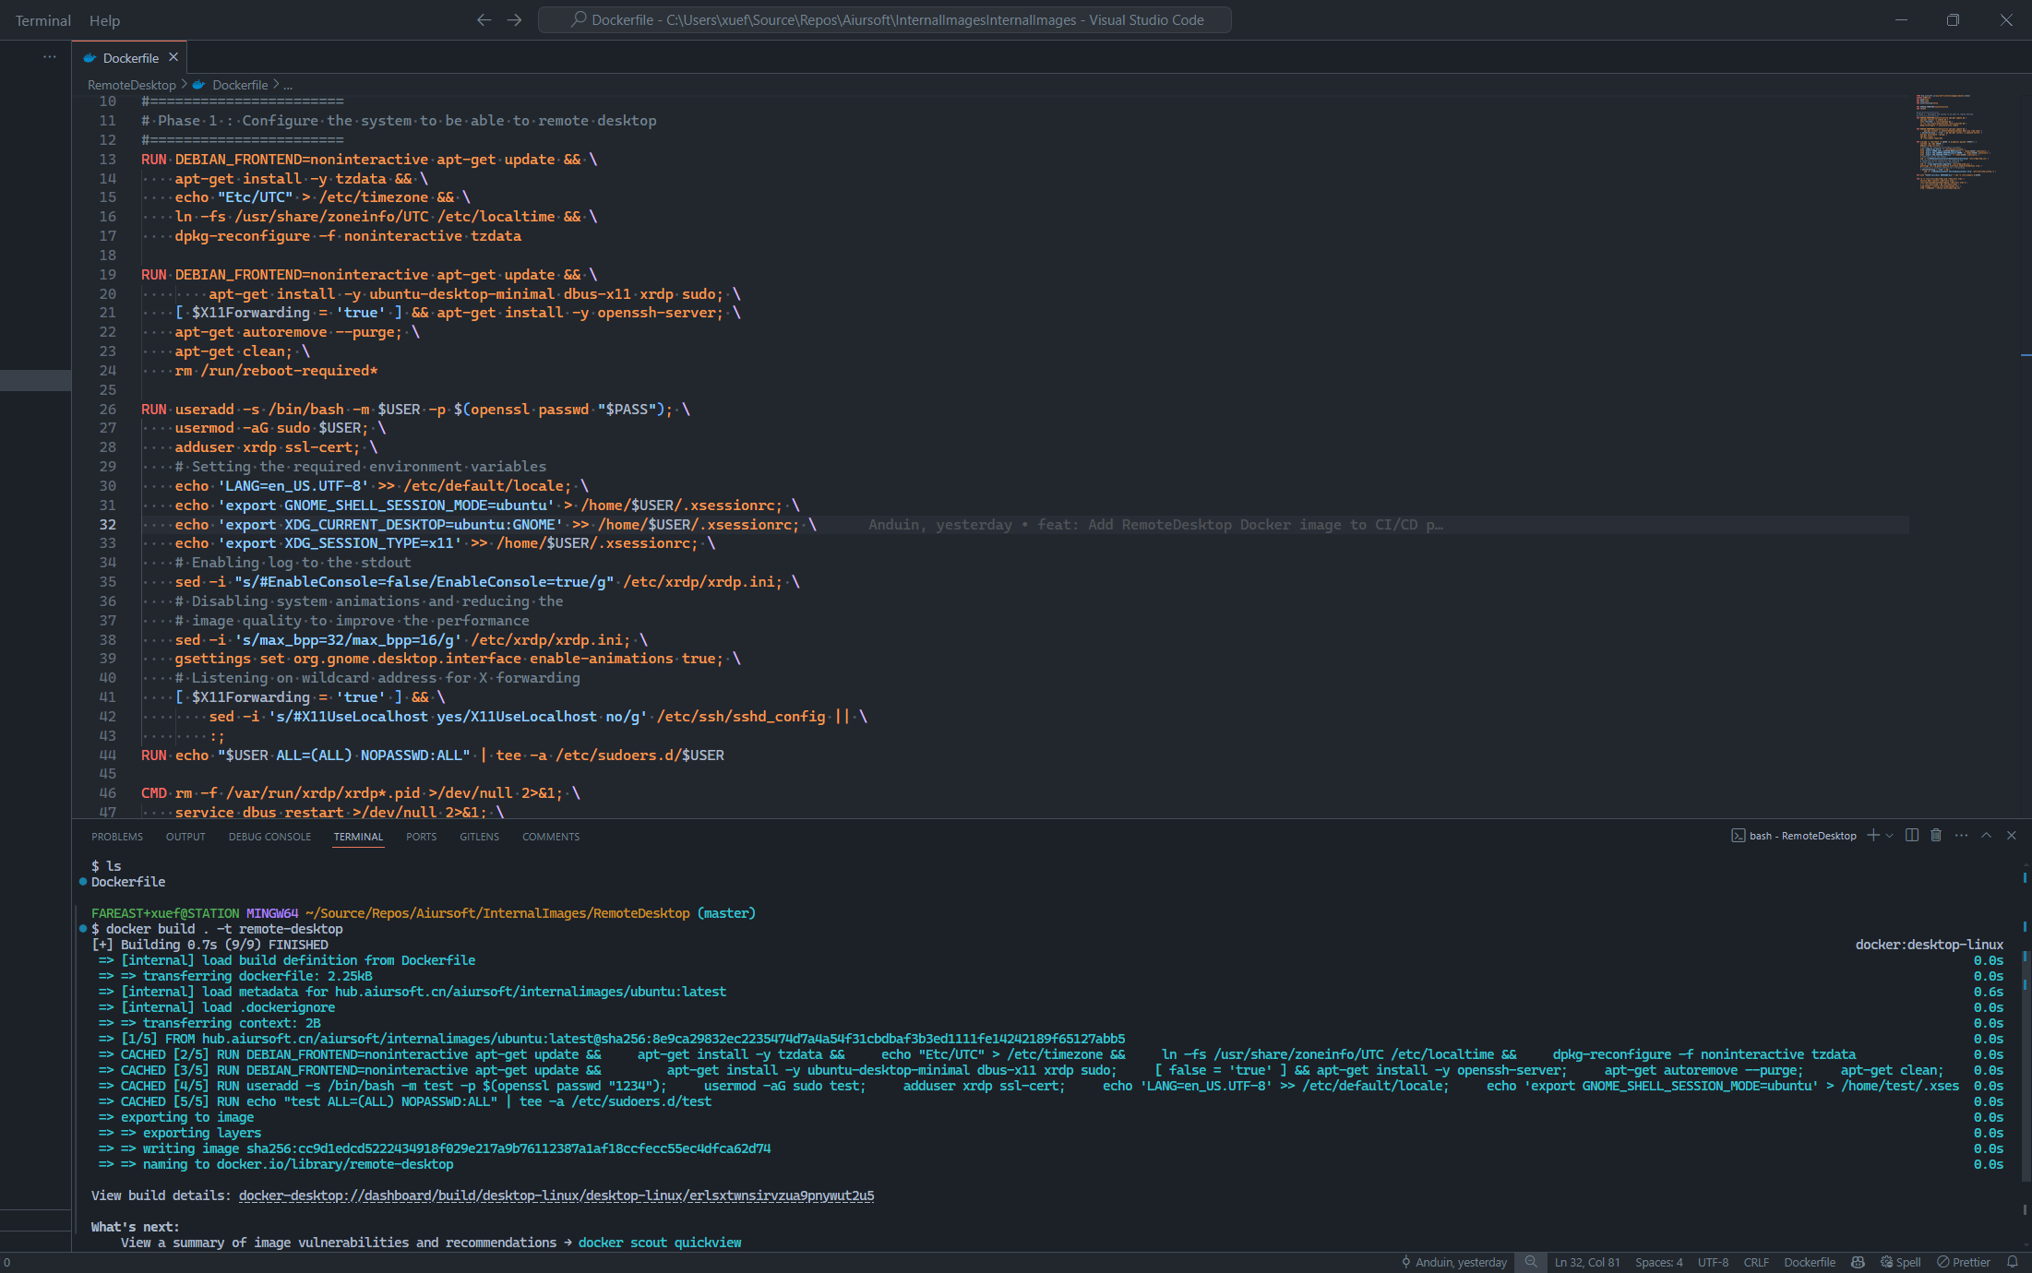Click the zoom magnifier status bar icon

(x=1531, y=1262)
